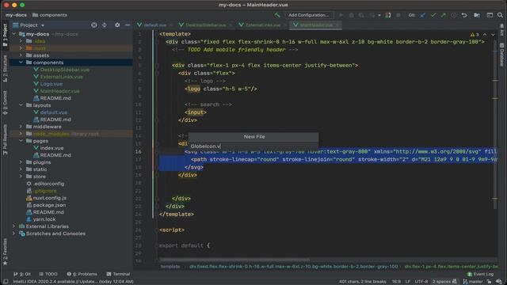The height and width of the screenshot is (285, 507).
Task: Switch to the DesktopSidebar.vue editor tab
Action: [205, 25]
